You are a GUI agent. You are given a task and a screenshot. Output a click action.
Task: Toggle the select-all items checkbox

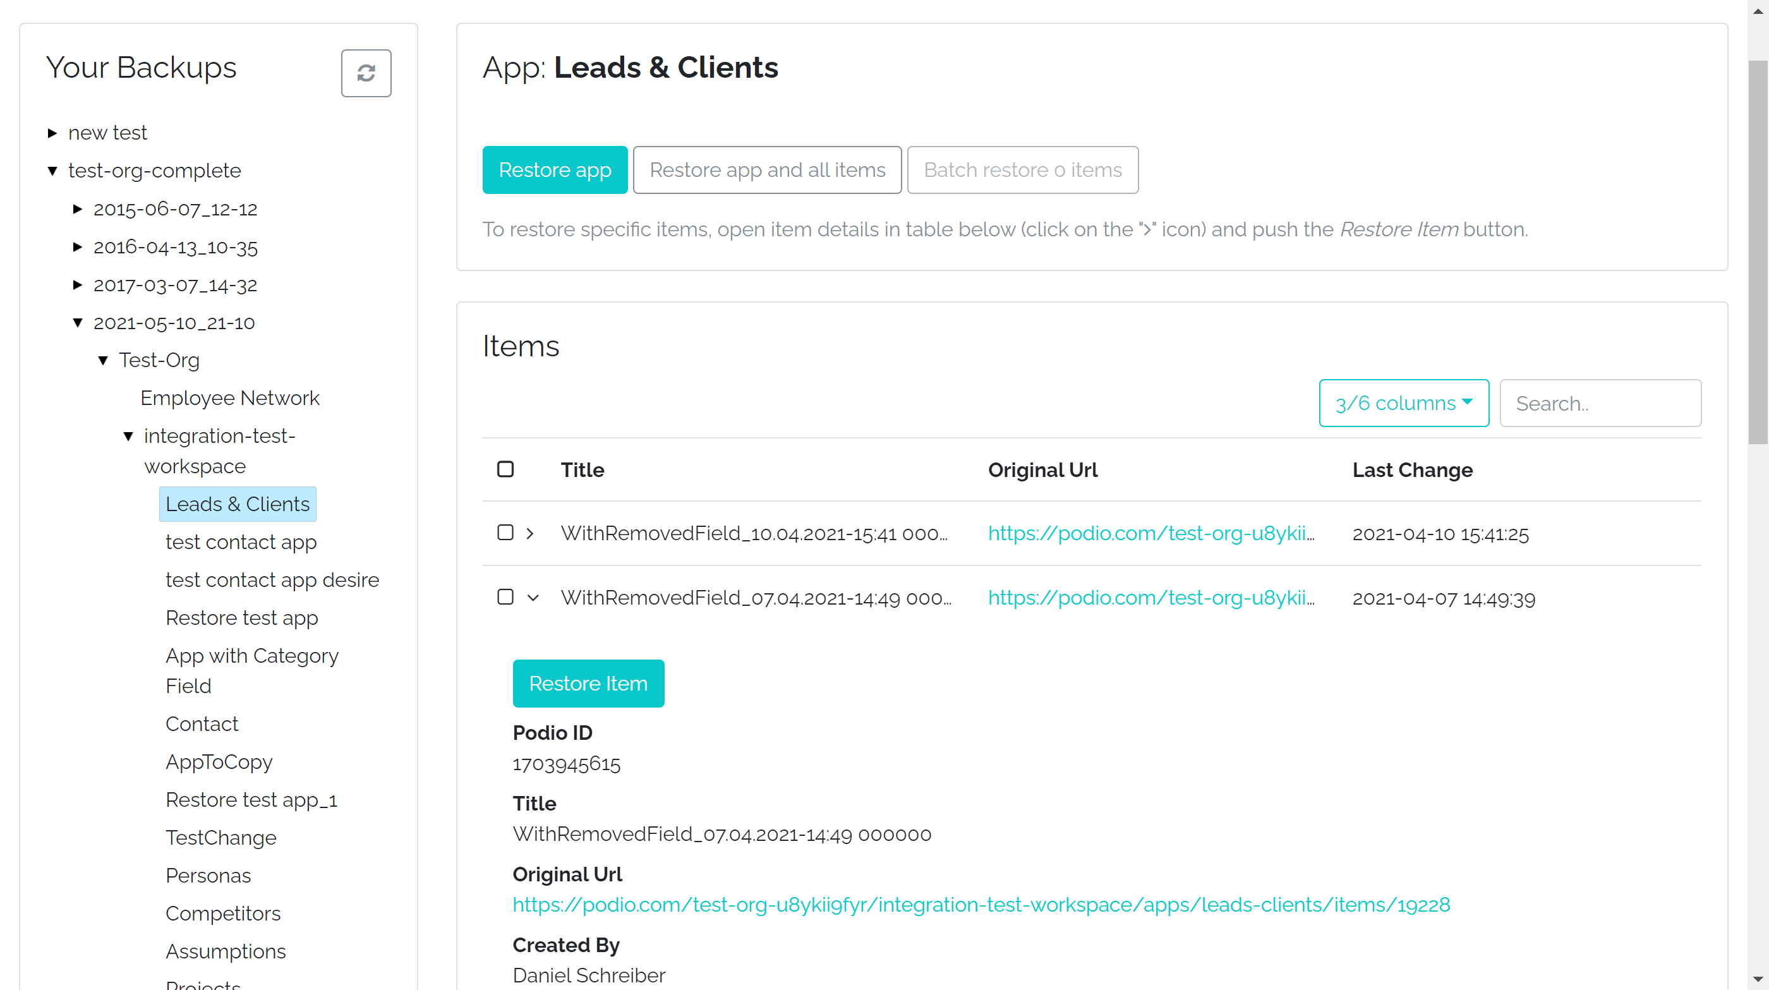pos(505,469)
